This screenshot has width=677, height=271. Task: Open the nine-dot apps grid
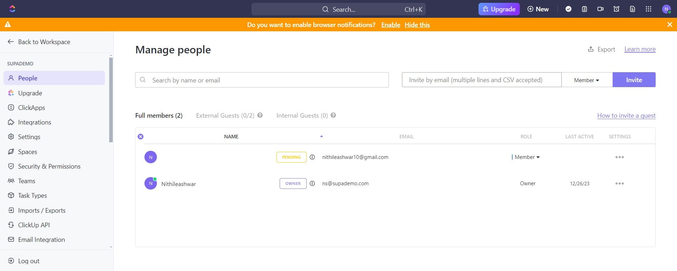[x=649, y=9]
